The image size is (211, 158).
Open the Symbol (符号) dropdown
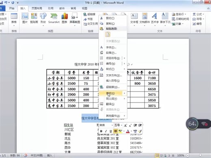point(198,19)
